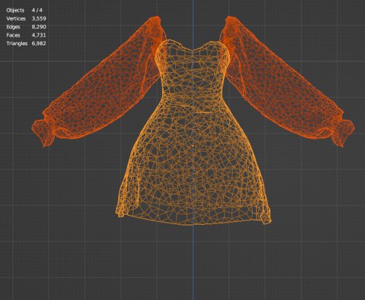365x300 pixels.
Task: Click the 4,731 faces count
Action: pyautogui.click(x=39, y=35)
